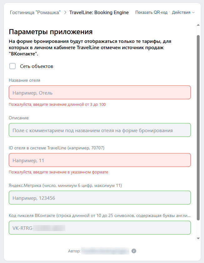Click the "Параметры приложения" heading
204x263 pixels.
click(x=51, y=32)
